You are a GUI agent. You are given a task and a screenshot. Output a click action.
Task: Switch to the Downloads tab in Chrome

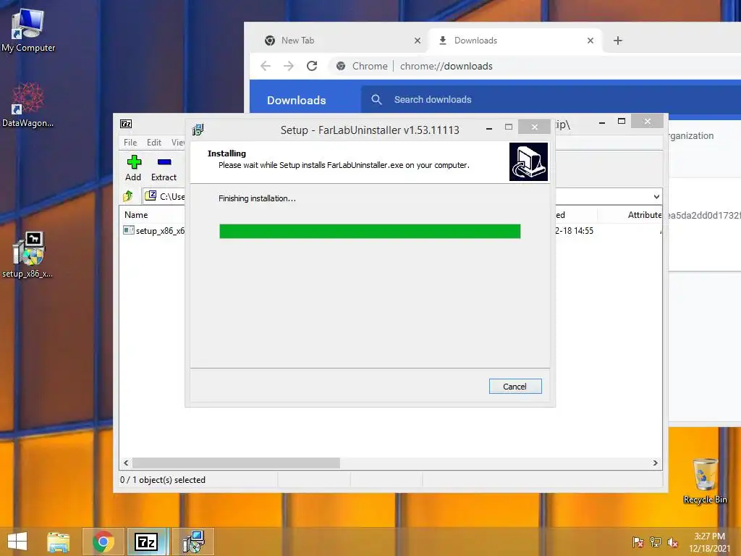click(x=515, y=41)
